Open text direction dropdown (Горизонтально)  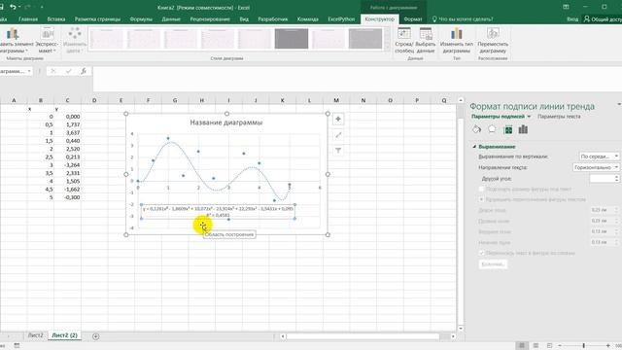click(596, 167)
